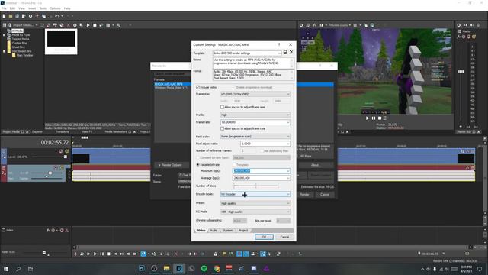This screenshot has height=275, width=488.
Task: Click OK in Custom Settings dialog
Action: point(264,238)
